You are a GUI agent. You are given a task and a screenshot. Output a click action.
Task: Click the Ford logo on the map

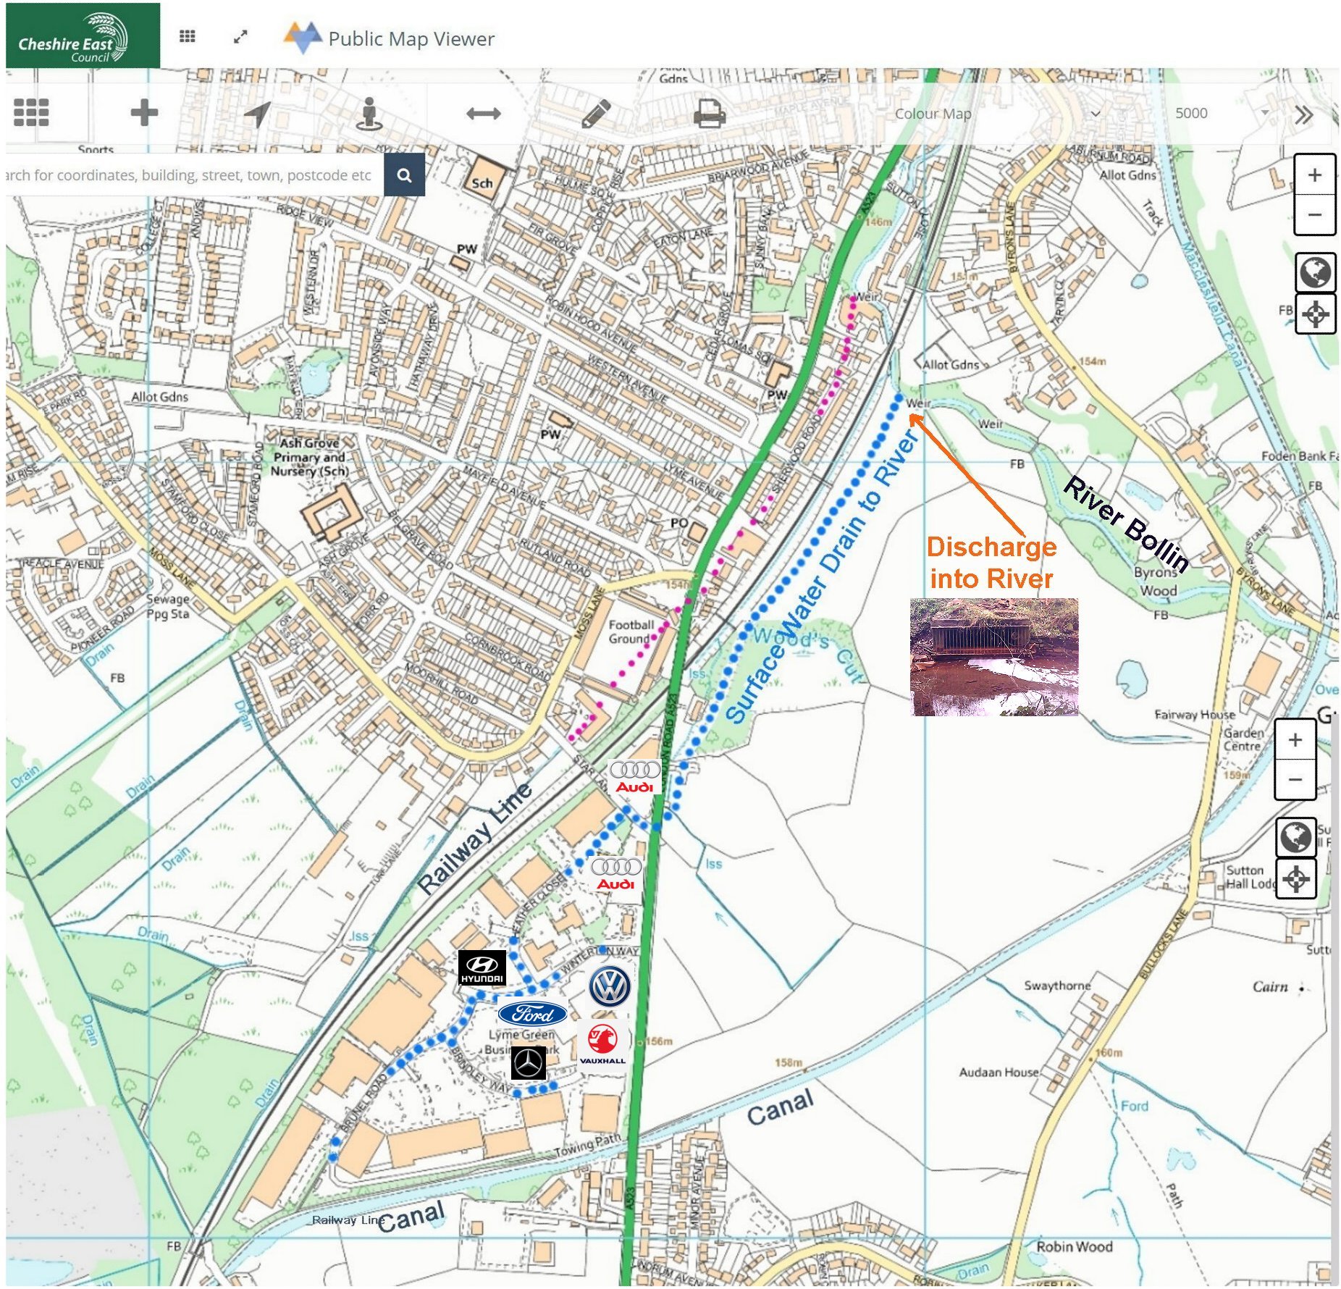click(532, 1013)
